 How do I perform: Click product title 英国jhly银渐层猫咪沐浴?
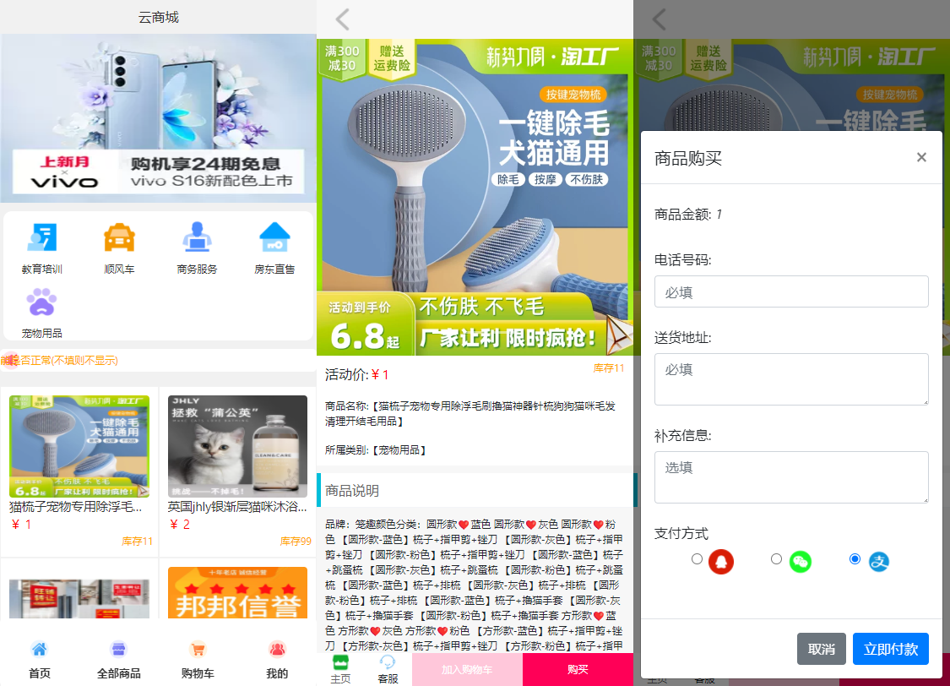(237, 507)
